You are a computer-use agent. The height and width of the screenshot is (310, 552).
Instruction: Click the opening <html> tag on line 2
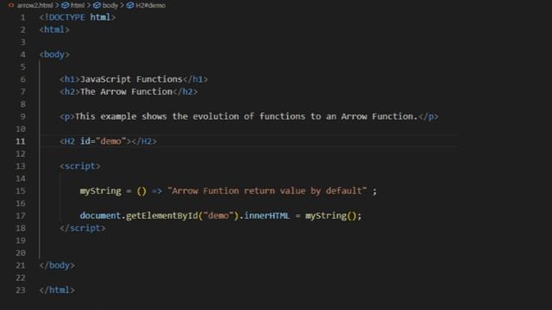[x=54, y=29]
